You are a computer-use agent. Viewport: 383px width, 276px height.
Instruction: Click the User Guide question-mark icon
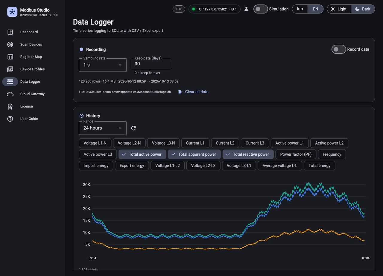pyautogui.click(x=10, y=119)
